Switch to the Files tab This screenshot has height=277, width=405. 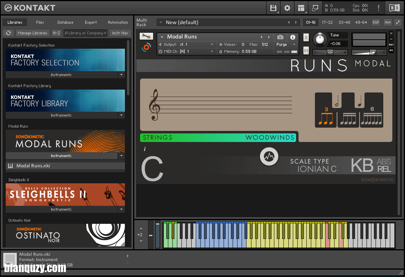pos(40,23)
